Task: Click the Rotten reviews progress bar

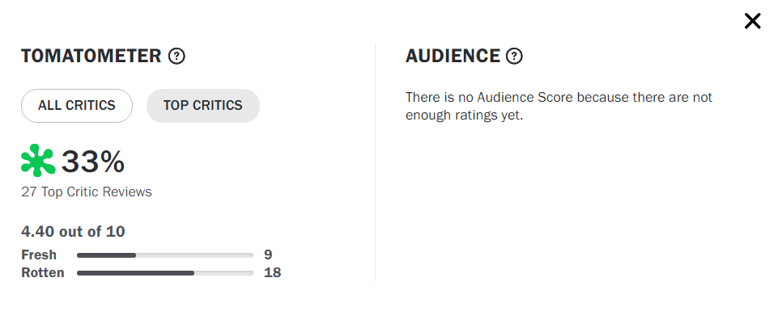Action: [x=165, y=273]
